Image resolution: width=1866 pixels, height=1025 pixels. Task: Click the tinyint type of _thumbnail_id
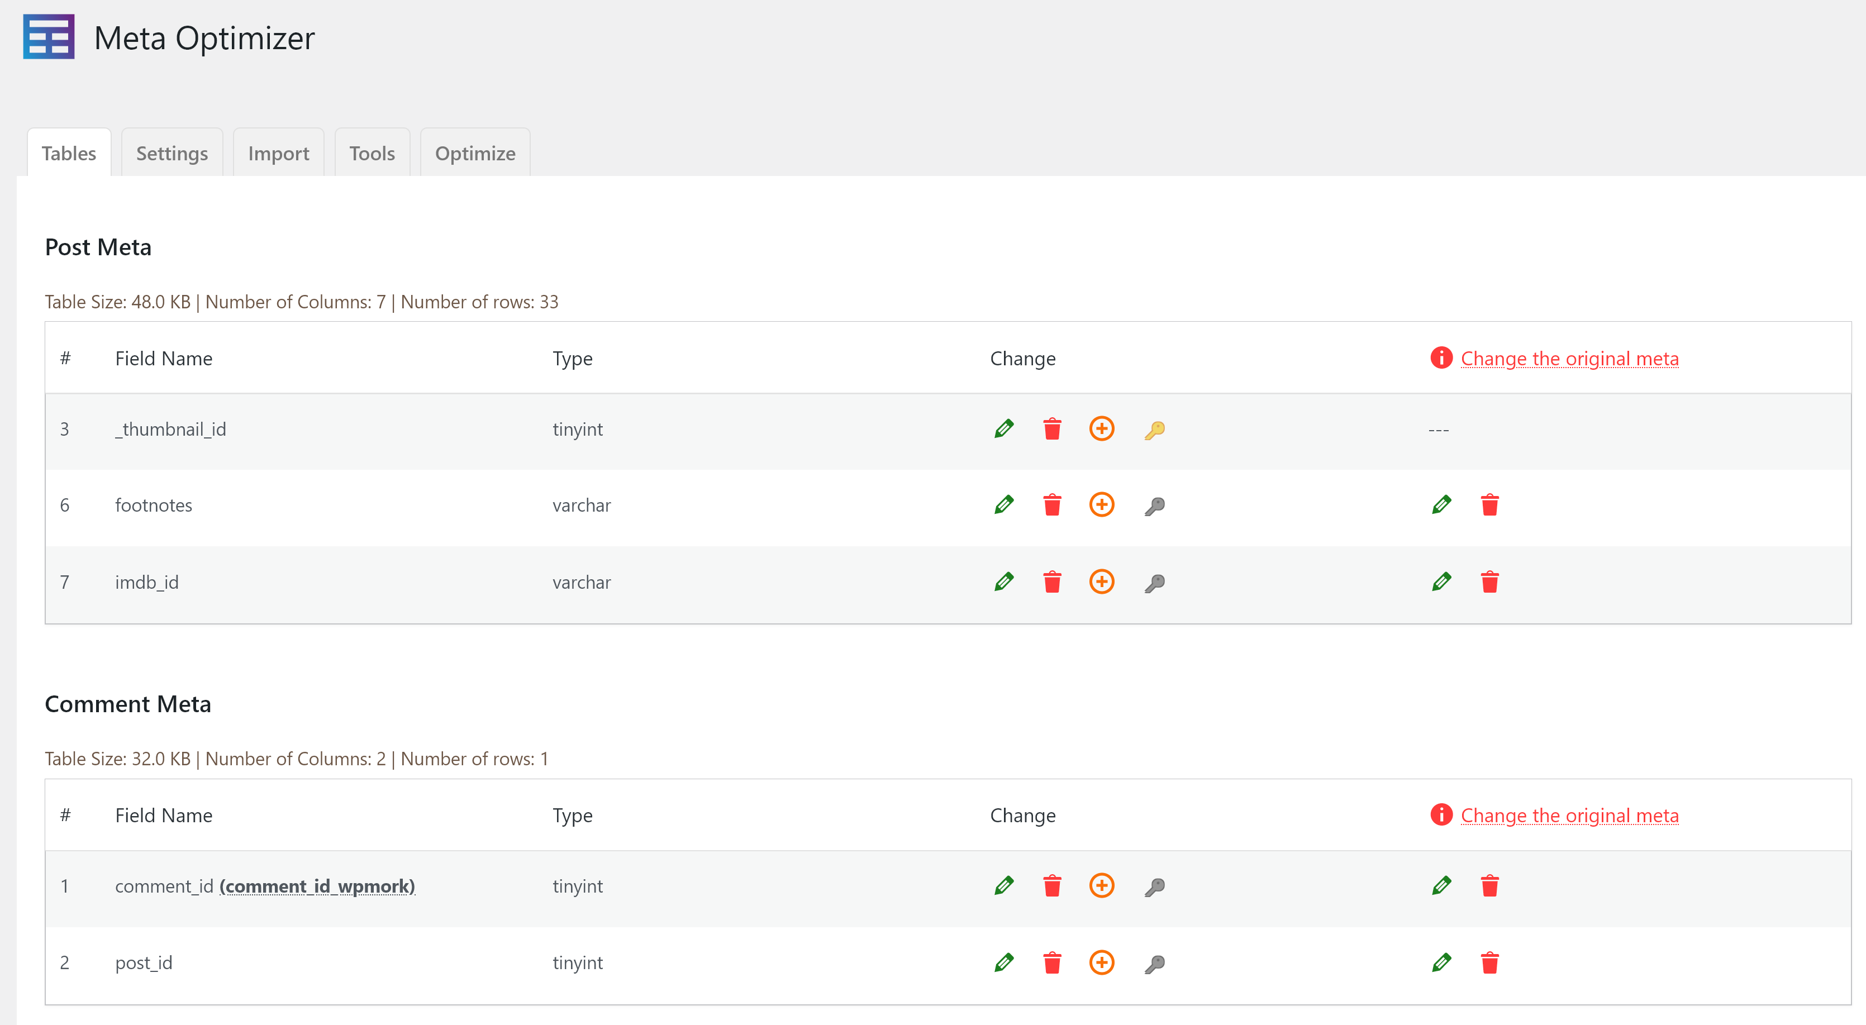577,430
